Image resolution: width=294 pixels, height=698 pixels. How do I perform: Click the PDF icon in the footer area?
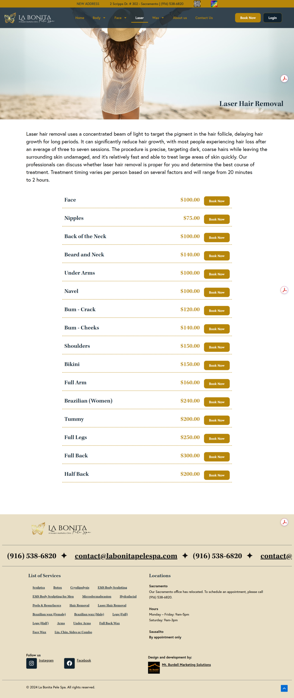284,522
